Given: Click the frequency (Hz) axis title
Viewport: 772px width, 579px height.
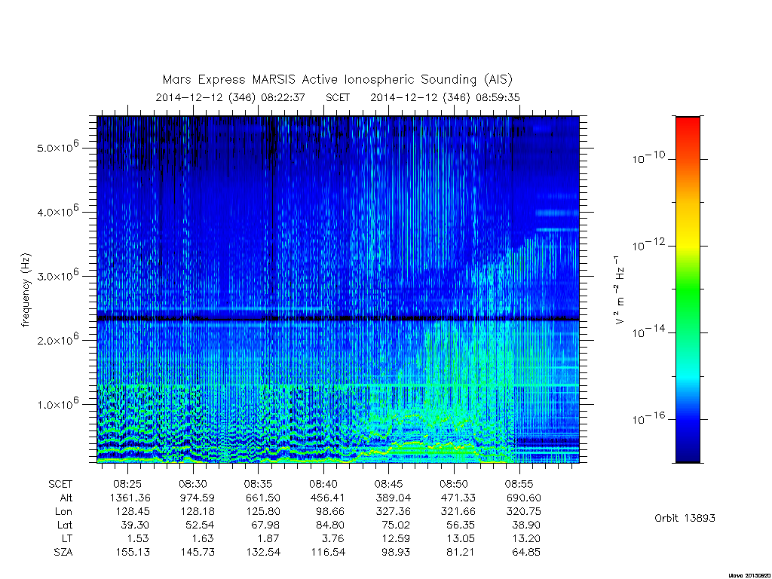Looking at the screenshot, I should point(26,289).
